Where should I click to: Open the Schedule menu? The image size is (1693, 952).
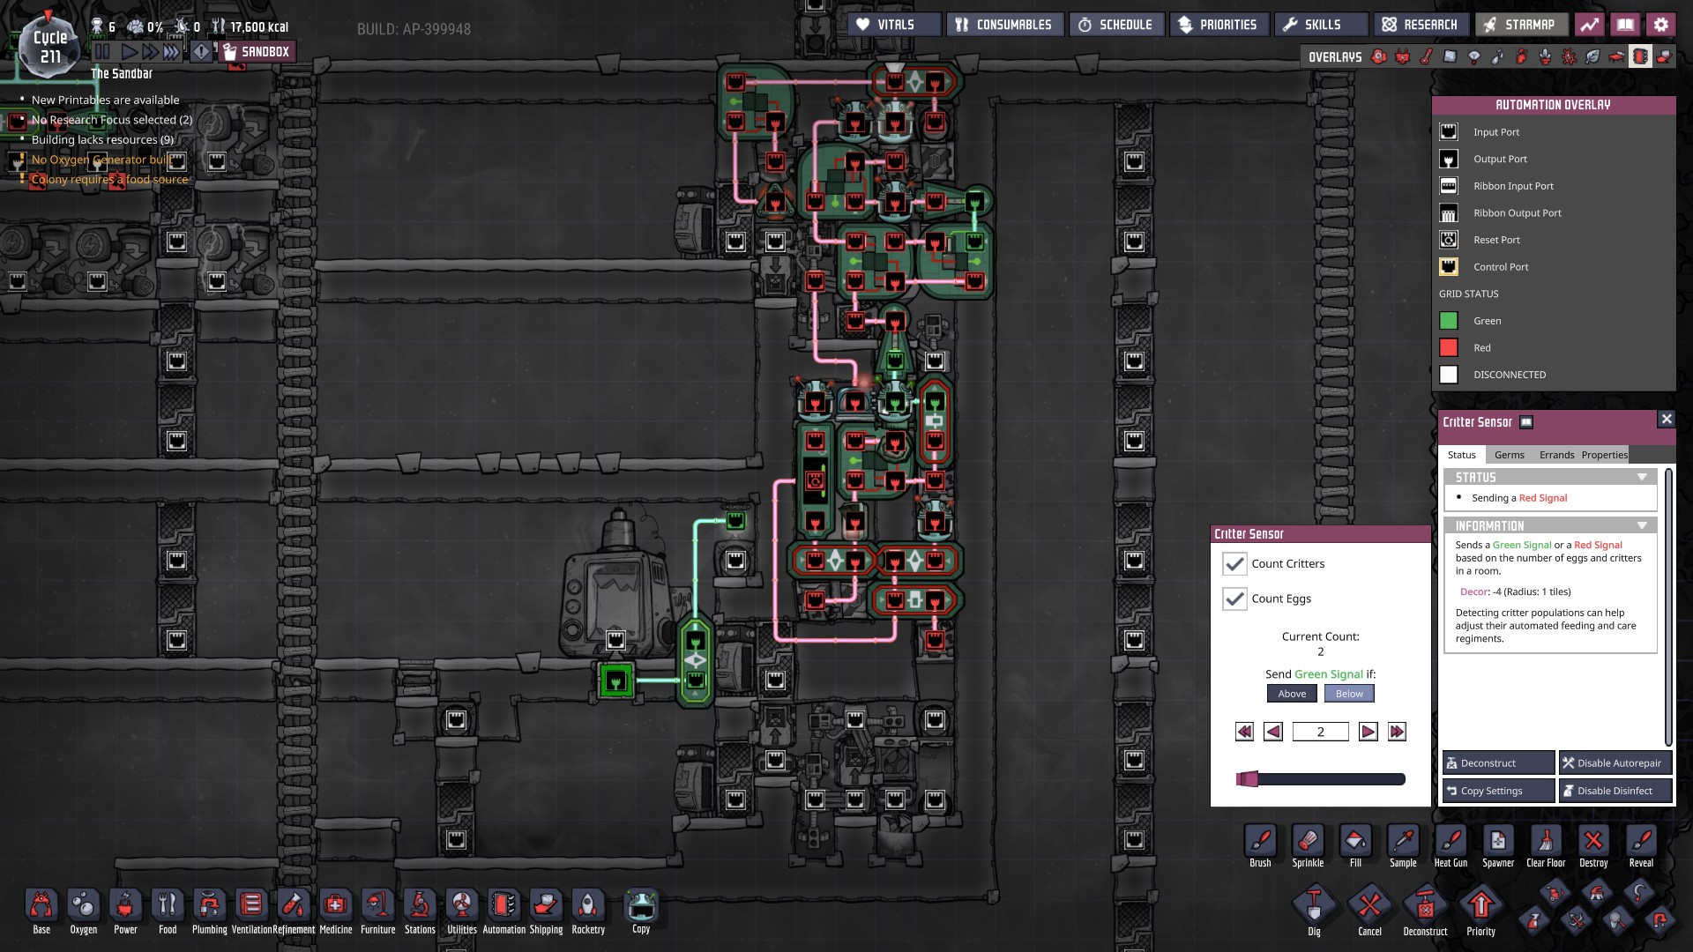tap(1116, 25)
